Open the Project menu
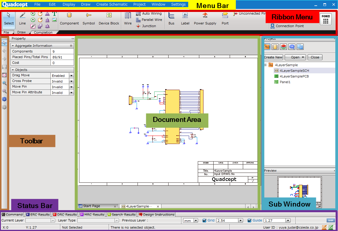338x231 pixels. pyautogui.click(x=139, y=4)
